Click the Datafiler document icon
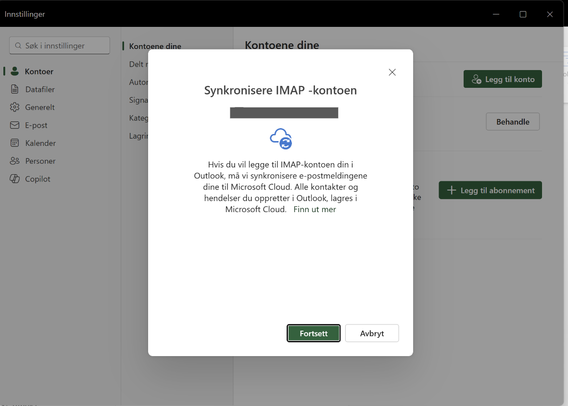The height and width of the screenshot is (406, 568). [x=14, y=89]
